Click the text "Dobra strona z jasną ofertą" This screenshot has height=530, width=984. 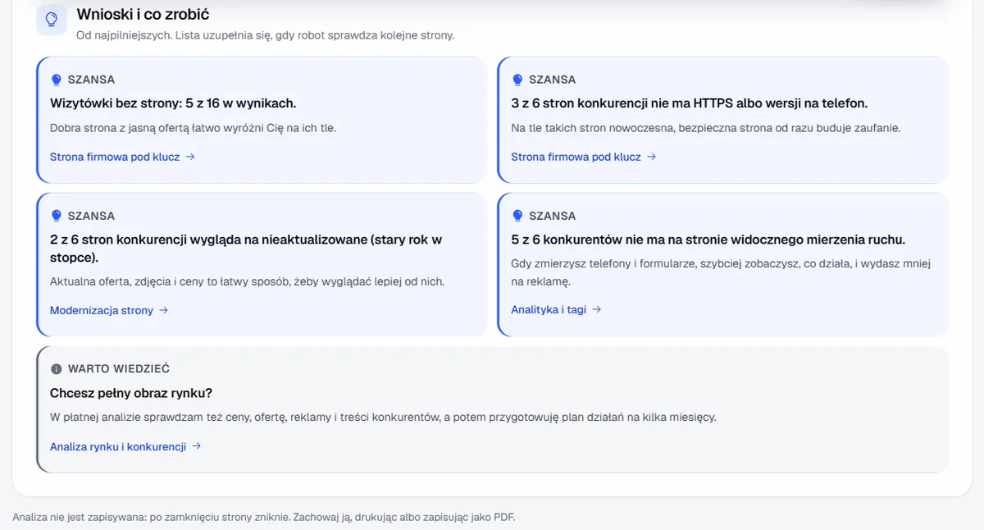(x=194, y=128)
